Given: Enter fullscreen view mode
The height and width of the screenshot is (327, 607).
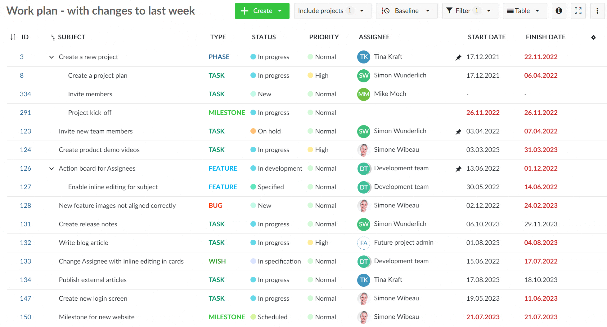Looking at the screenshot, I should point(578,11).
